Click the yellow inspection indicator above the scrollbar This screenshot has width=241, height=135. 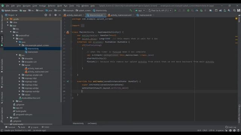pos(236,18)
